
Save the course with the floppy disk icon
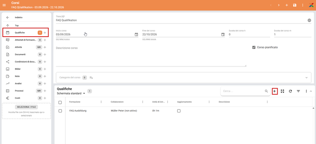295,5
